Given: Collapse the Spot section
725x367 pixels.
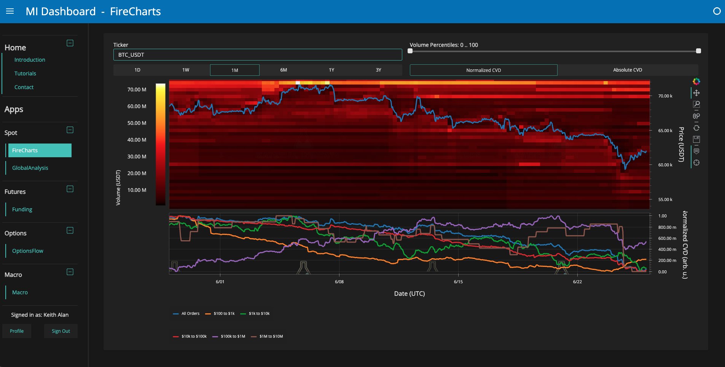Looking at the screenshot, I should tap(70, 130).
